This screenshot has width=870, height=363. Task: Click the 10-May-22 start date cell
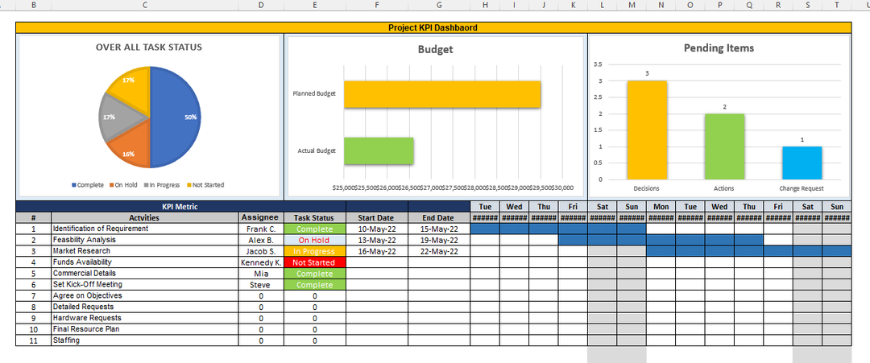(x=376, y=229)
